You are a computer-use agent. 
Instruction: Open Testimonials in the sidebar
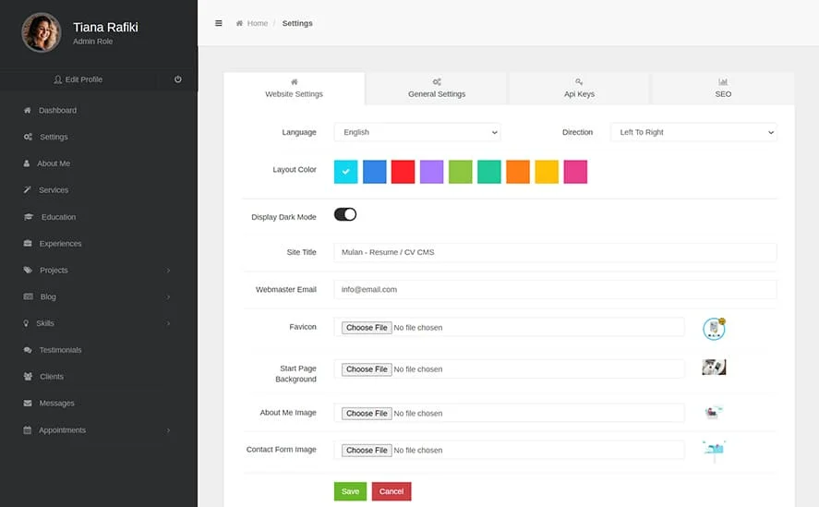[60, 350]
